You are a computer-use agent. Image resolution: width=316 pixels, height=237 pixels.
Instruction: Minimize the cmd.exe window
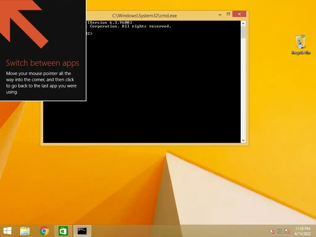[x=220, y=14]
